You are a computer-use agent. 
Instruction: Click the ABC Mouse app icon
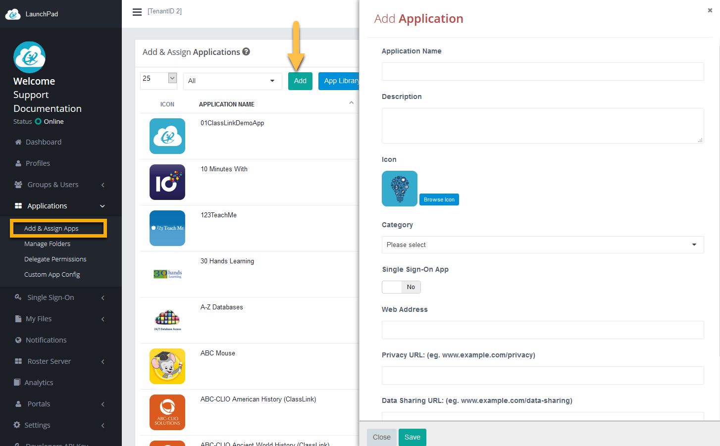[x=167, y=366]
